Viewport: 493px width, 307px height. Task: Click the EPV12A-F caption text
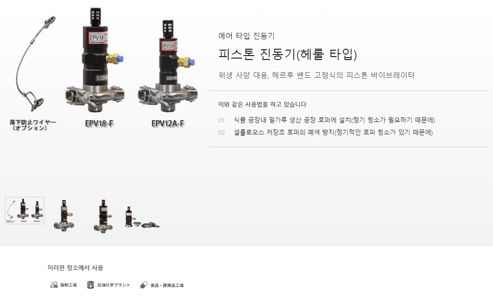coord(168,123)
